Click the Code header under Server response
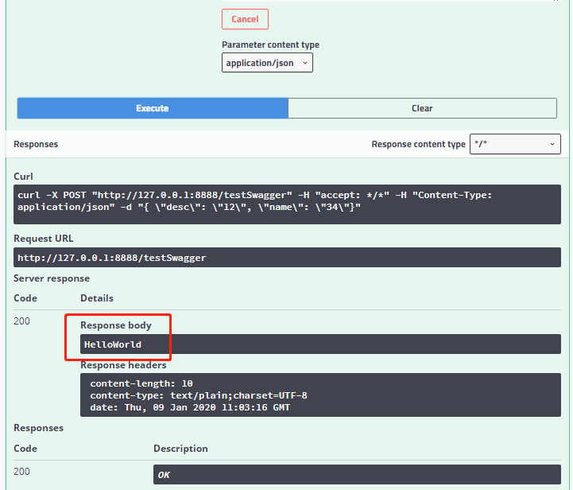Screen dimensions: 573x490 (x=25, y=298)
